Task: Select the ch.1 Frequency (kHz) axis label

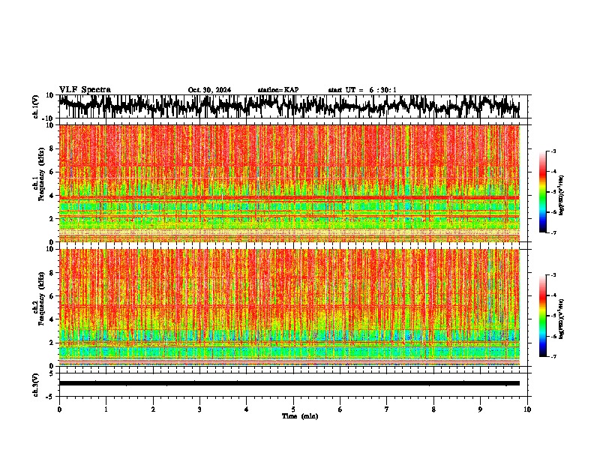Action: (40, 174)
